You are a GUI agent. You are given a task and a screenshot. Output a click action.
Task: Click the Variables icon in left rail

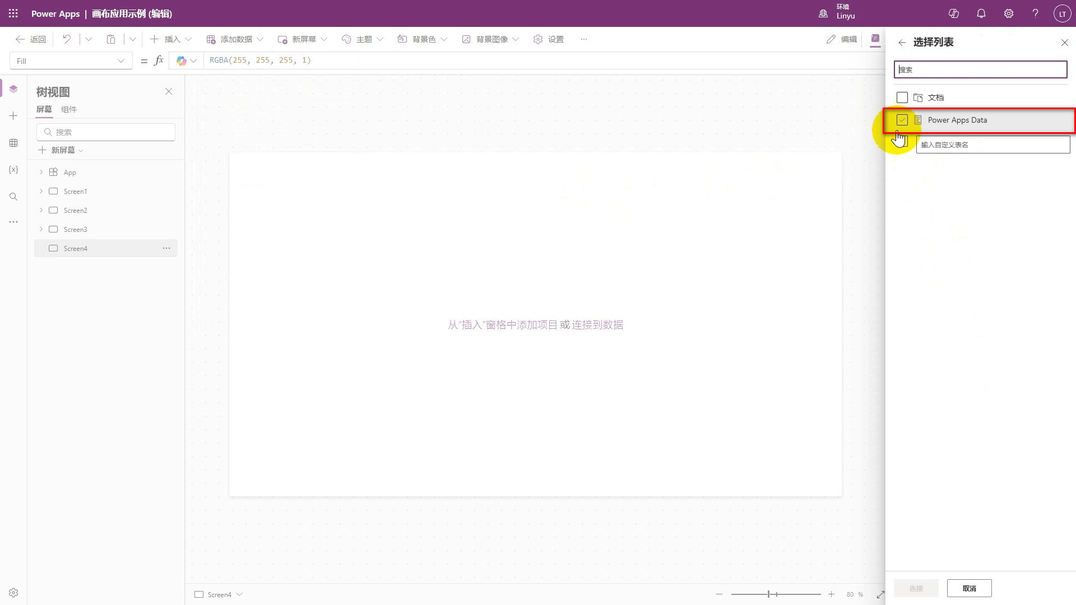pos(13,170)
